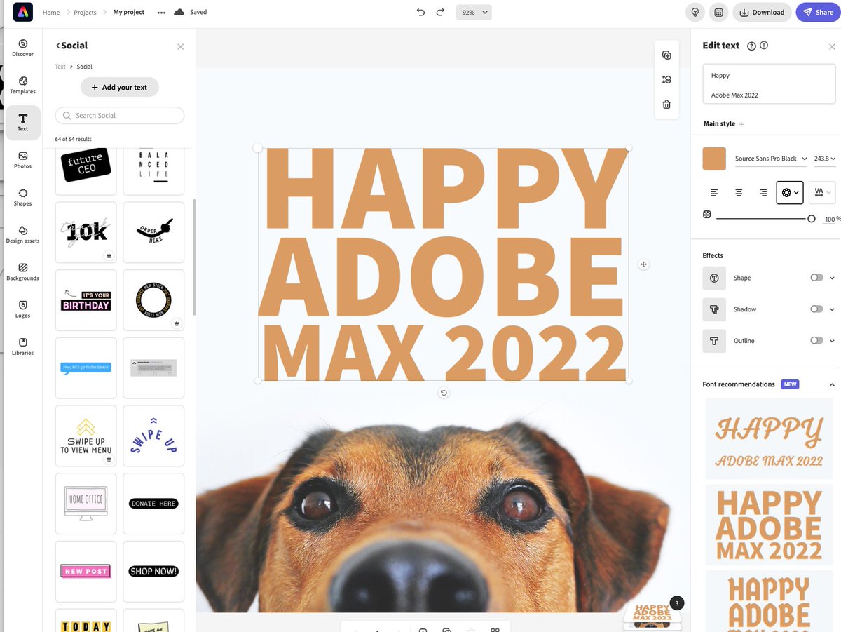Open the calendar schedule icon
The height and width of the screenshot is (632, 841).
(x=718, y=12)
